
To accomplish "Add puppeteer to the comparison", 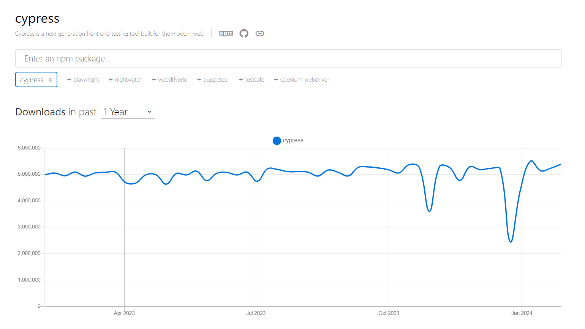I will coord(213,80).
